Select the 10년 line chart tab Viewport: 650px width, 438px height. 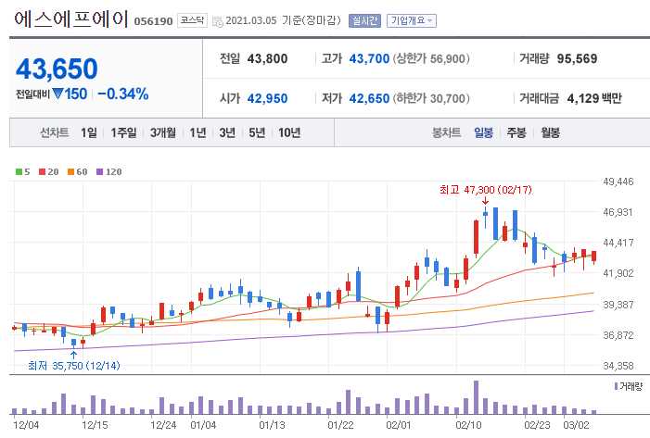(x=289, y=133)
